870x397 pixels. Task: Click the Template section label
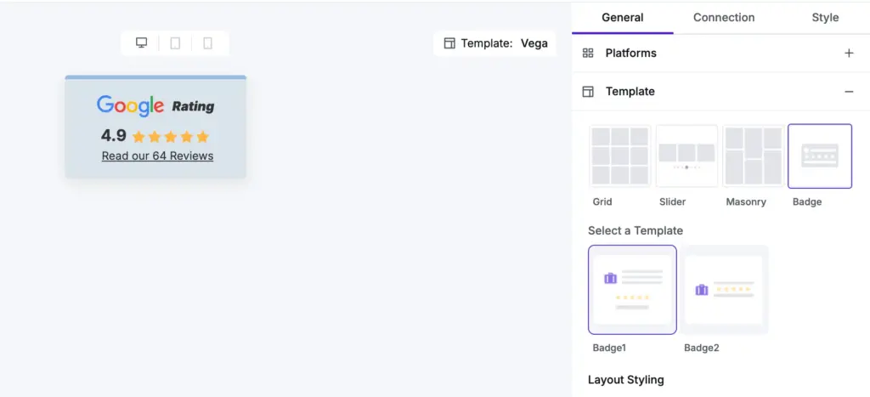[630, 92]
